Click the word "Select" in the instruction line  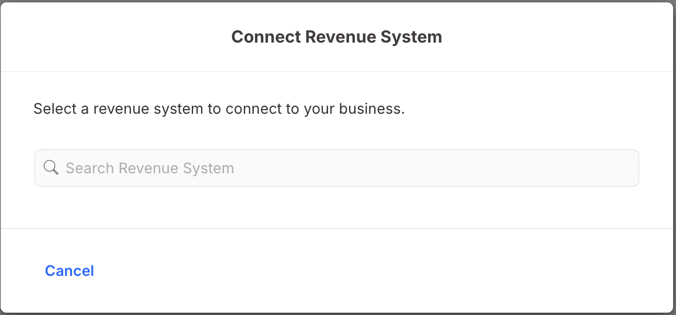[53, 108]
